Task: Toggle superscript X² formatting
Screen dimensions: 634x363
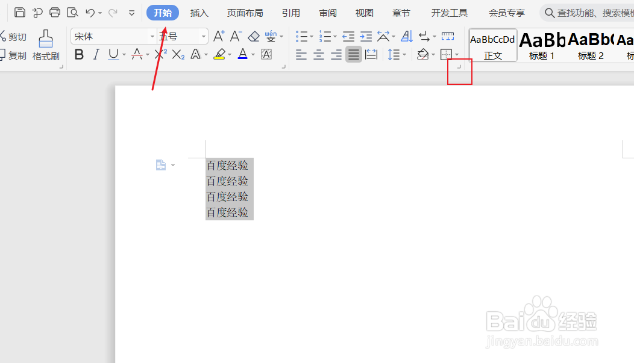Action: (160, 54)
